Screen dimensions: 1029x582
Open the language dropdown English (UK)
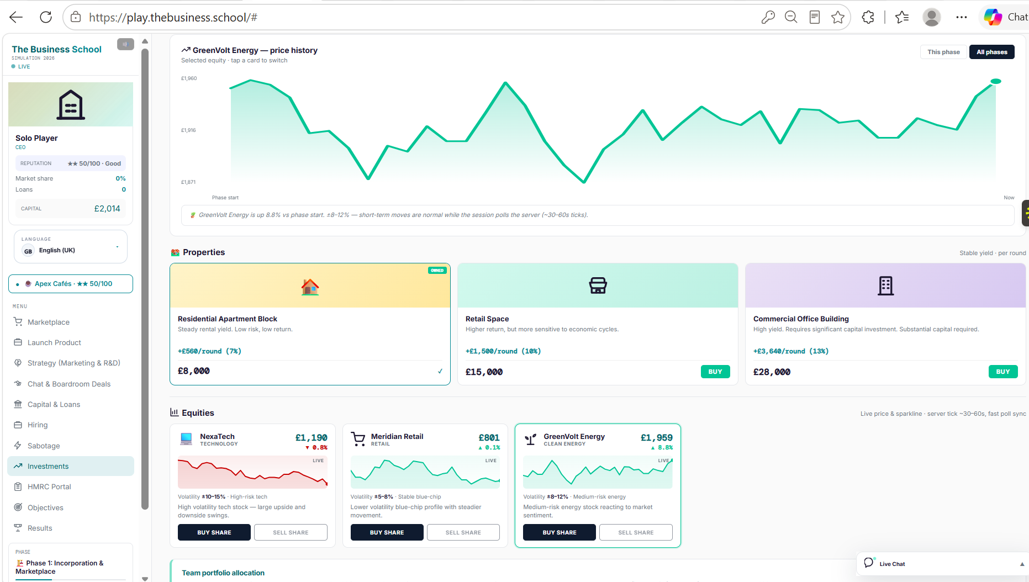71,246
